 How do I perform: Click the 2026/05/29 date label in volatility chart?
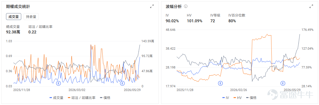tap(292, 90)
